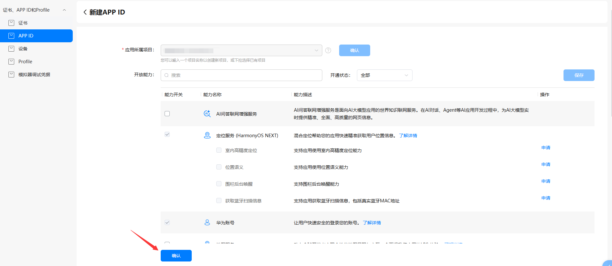This screenshot has height=266, width=612.
Task: Toggle the 华为账号 checkbox
Action: 167,222
